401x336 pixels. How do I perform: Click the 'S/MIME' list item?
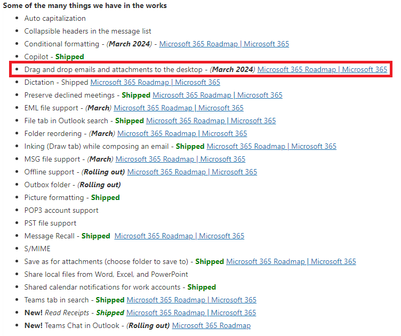click(x=37, y=249)
